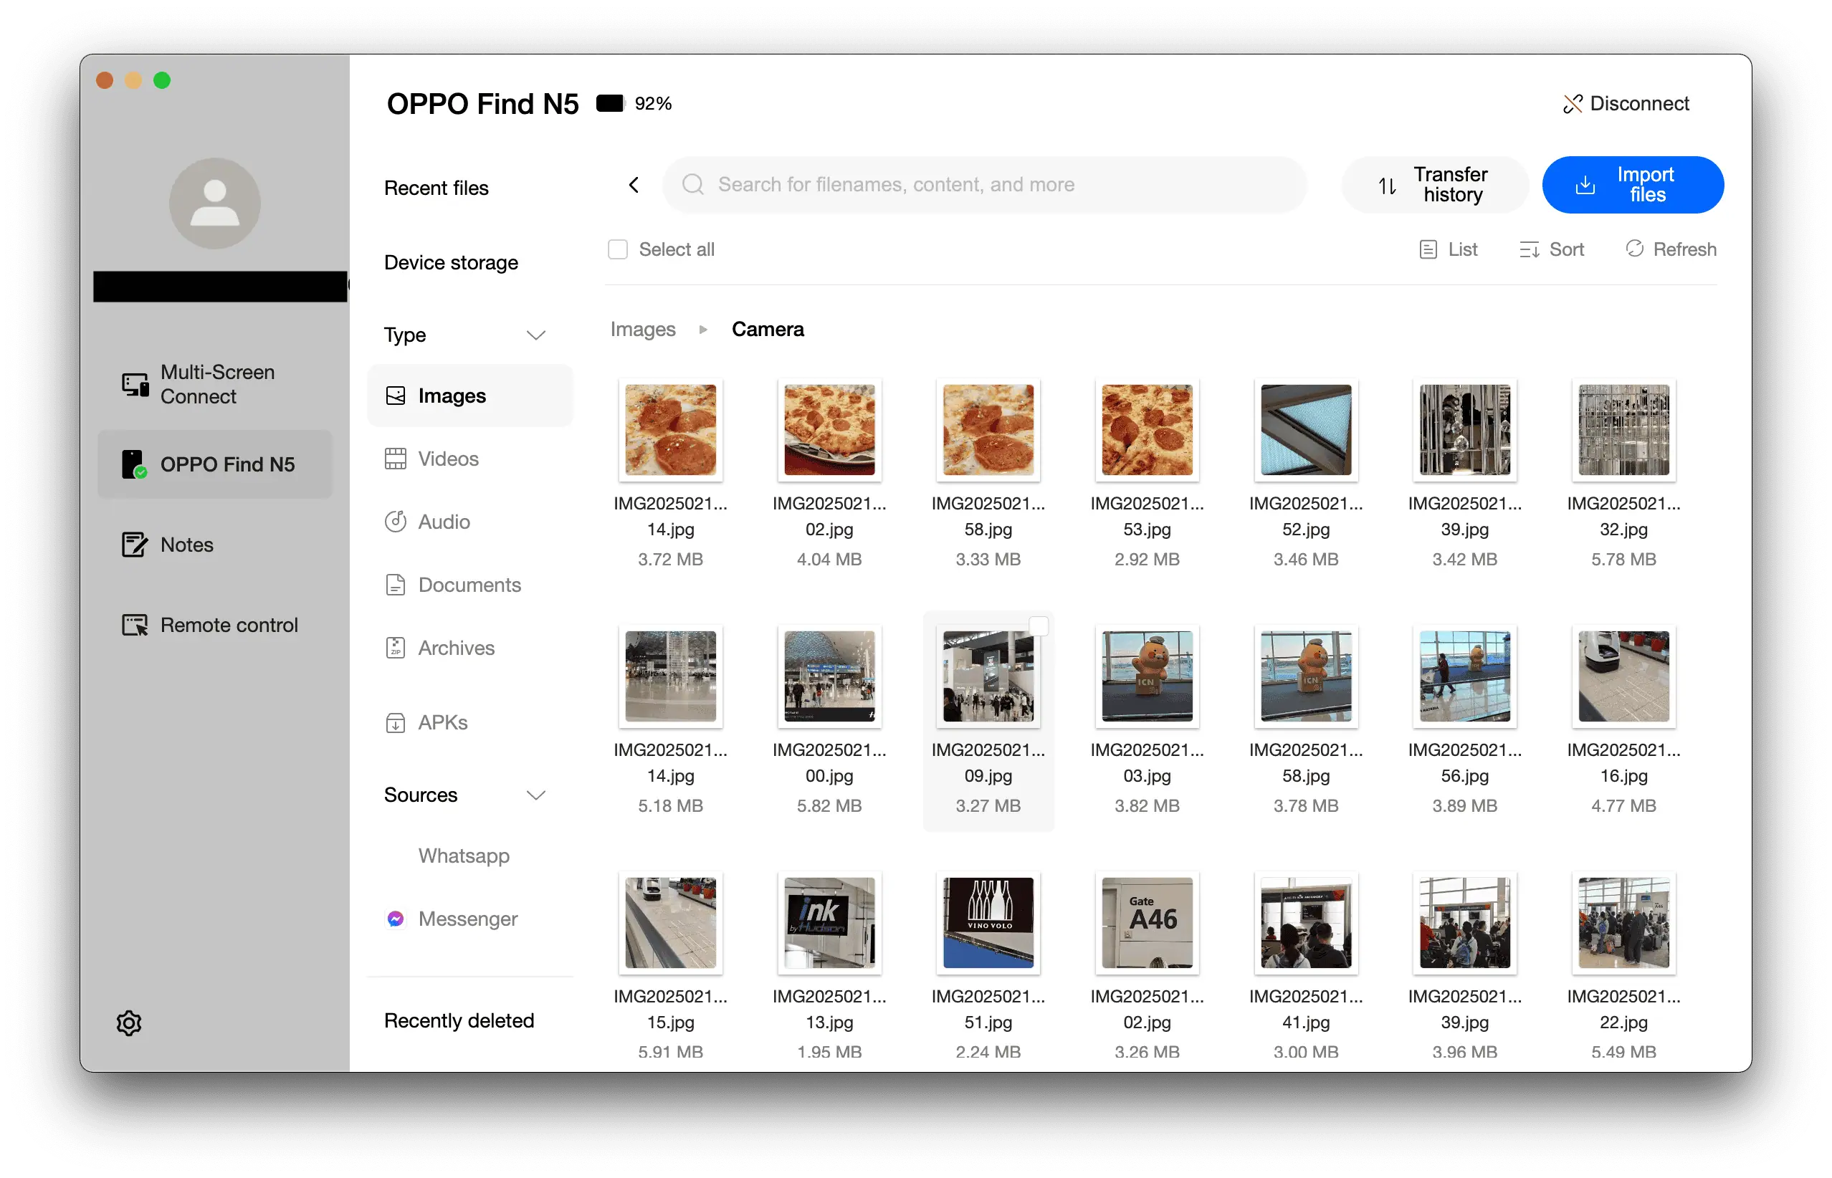Open settings gear in the sidebar
This screenshot has width=1832, height=1178.
[128, 1023]
